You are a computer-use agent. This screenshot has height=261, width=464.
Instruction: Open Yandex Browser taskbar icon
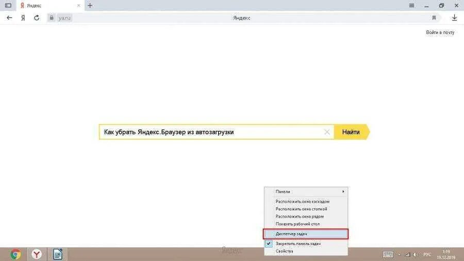tap(37, 254)
